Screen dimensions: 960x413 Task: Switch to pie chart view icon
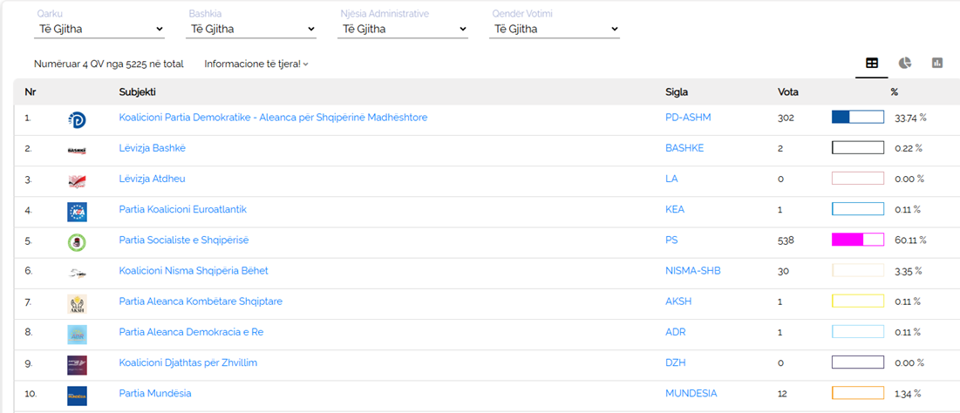coord(904,63)
